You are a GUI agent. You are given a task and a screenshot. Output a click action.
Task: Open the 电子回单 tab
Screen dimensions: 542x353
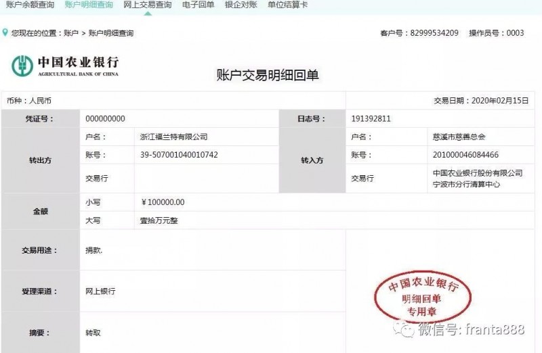click(x=199, y=5)
